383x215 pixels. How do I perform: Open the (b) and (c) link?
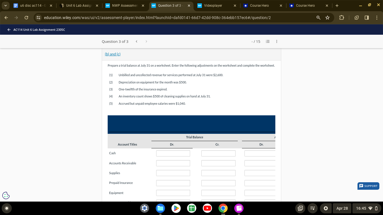tap(113, 54)
